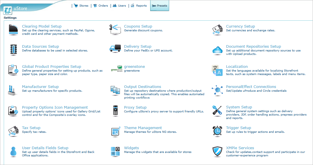Open the Tax Setup link
The height and width of the screenshot is (165, 313).
pos(31,128)
